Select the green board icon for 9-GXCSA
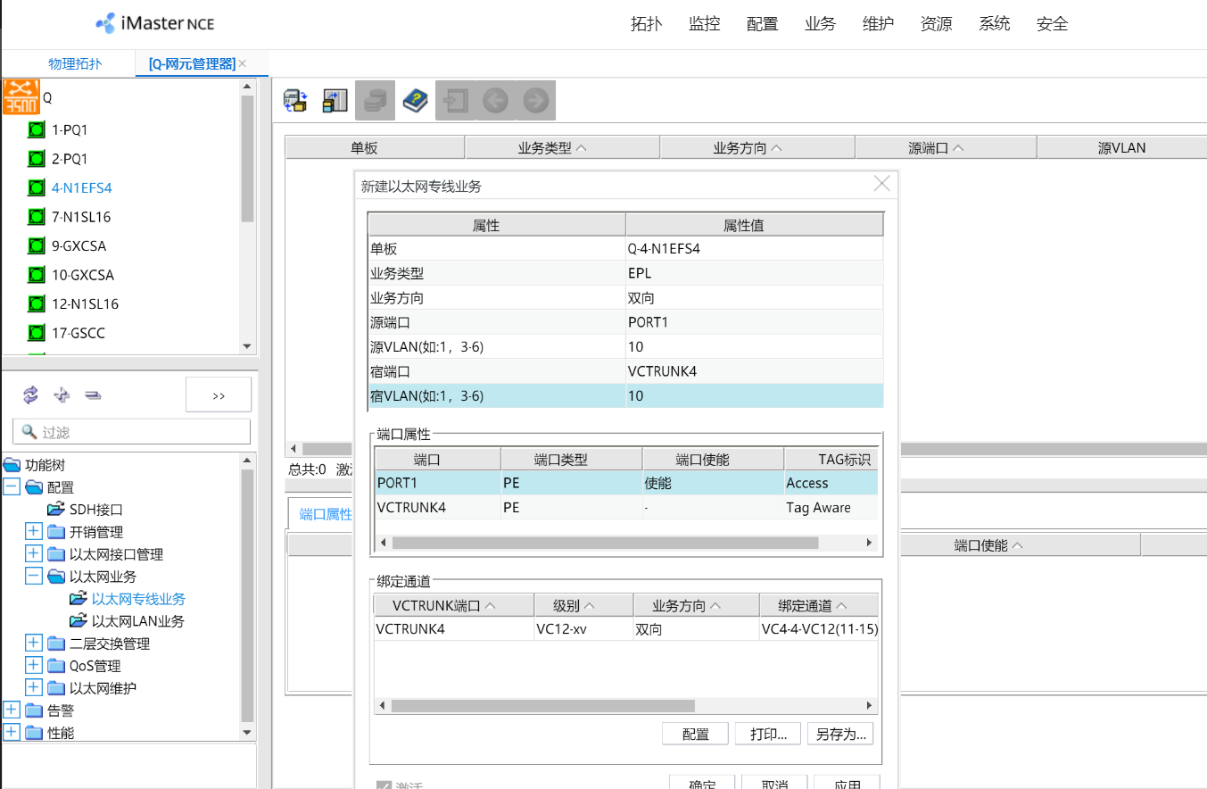 pos(35,245)
